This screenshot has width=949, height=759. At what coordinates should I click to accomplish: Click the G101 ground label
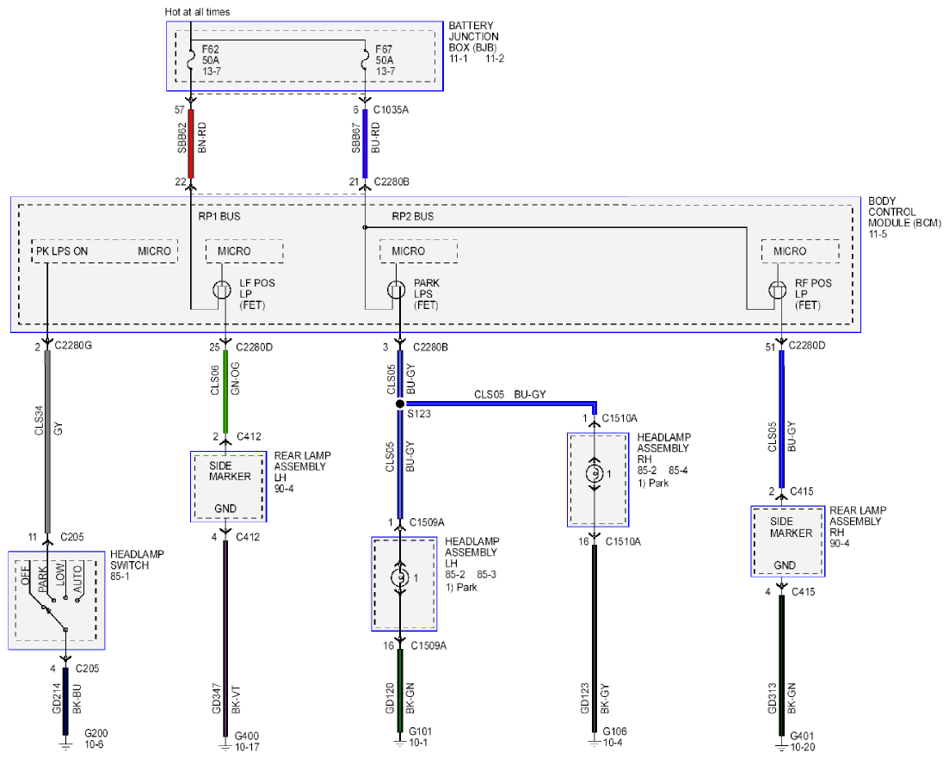(421, 731)
